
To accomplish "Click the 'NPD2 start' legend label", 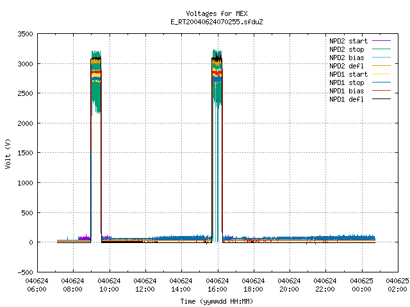I will pos(348,41).
